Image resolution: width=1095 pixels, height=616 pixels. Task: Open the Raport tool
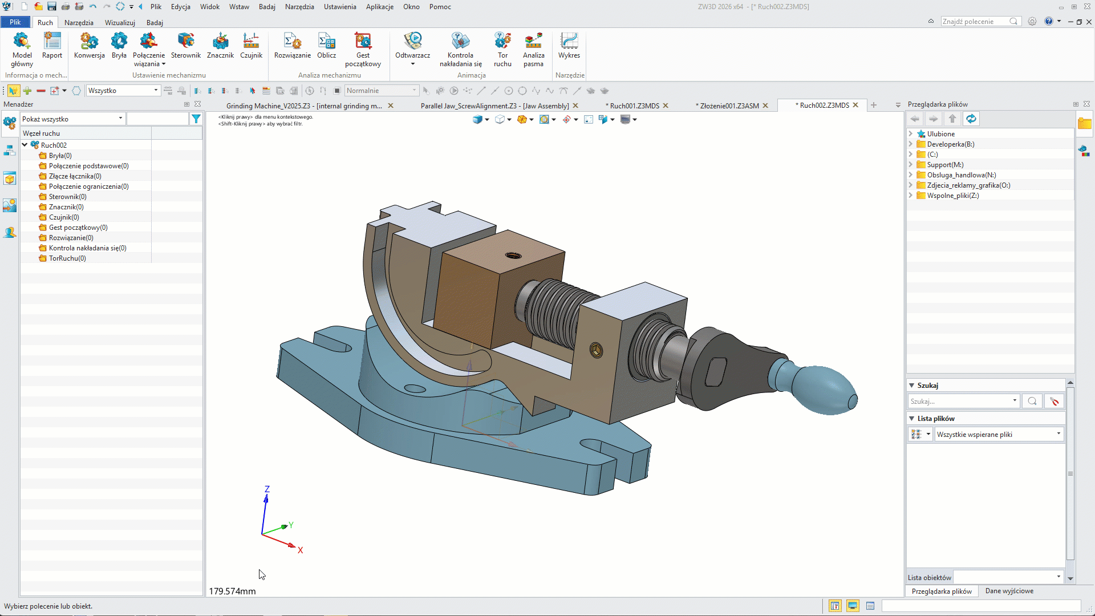point(52,46)
